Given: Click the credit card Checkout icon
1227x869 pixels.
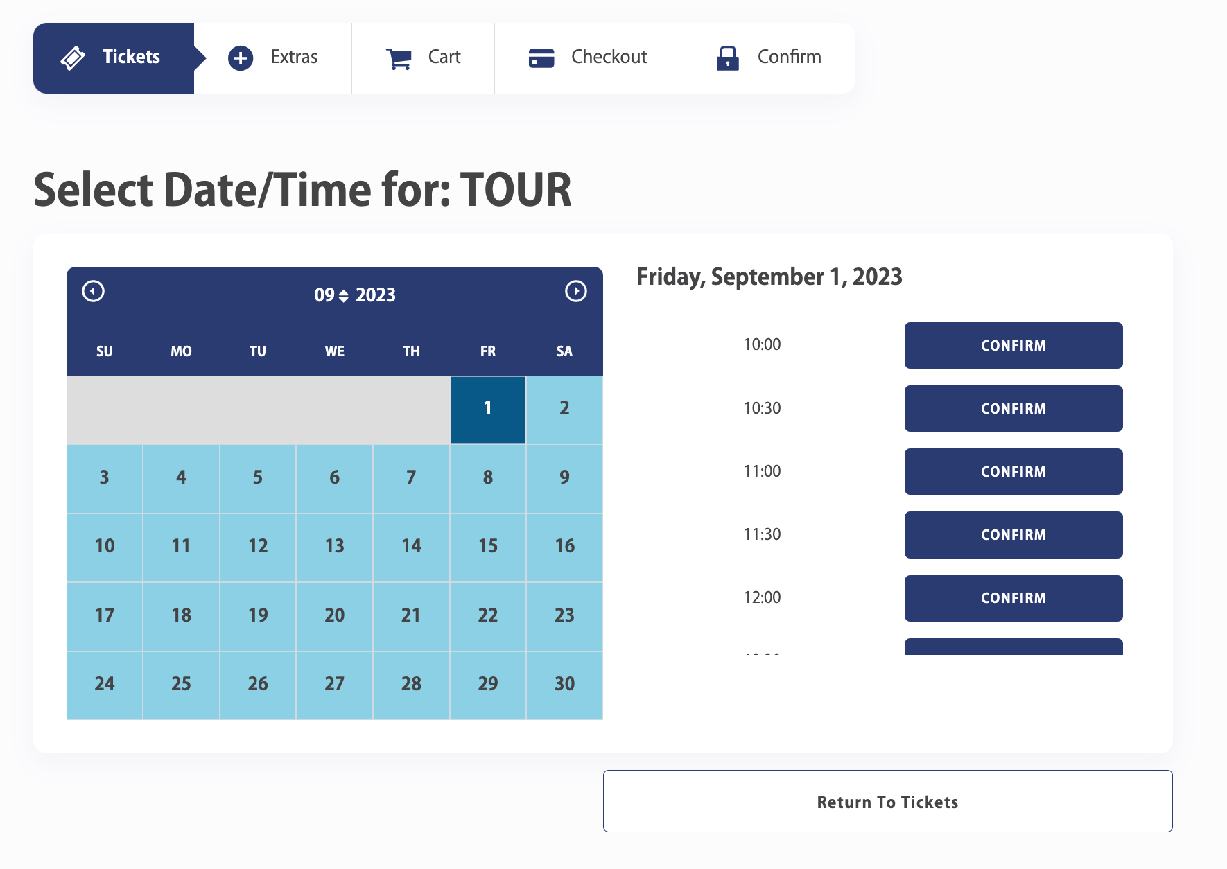Looking at the screenshot, I should click(541, 58).
